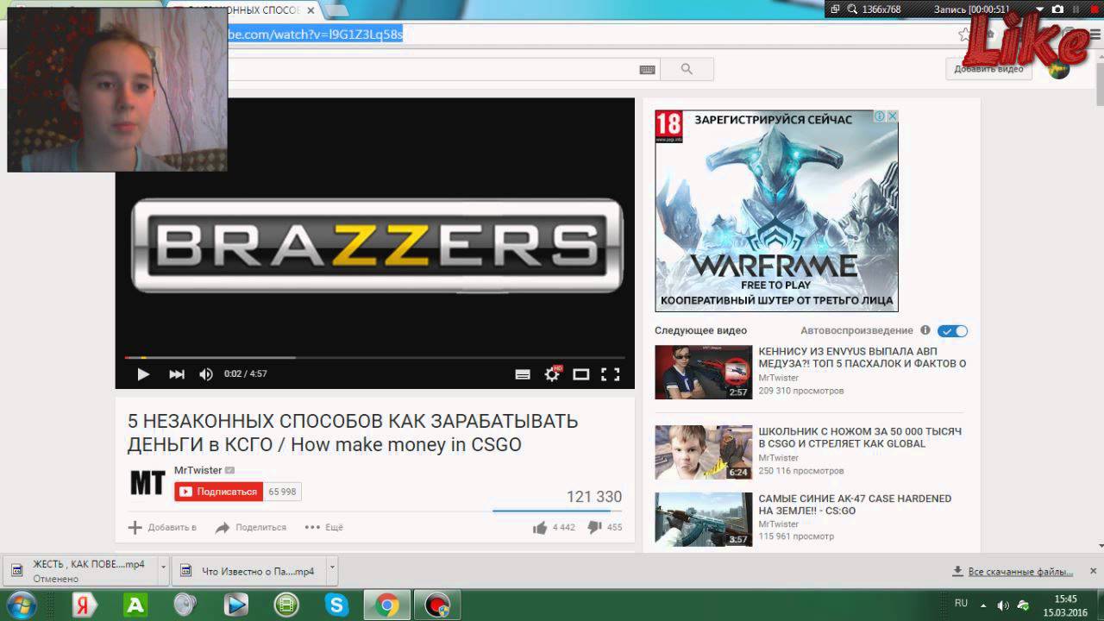Click YouTube search magnifier button
Screen dimensions: 1104x621
[687, 69]
